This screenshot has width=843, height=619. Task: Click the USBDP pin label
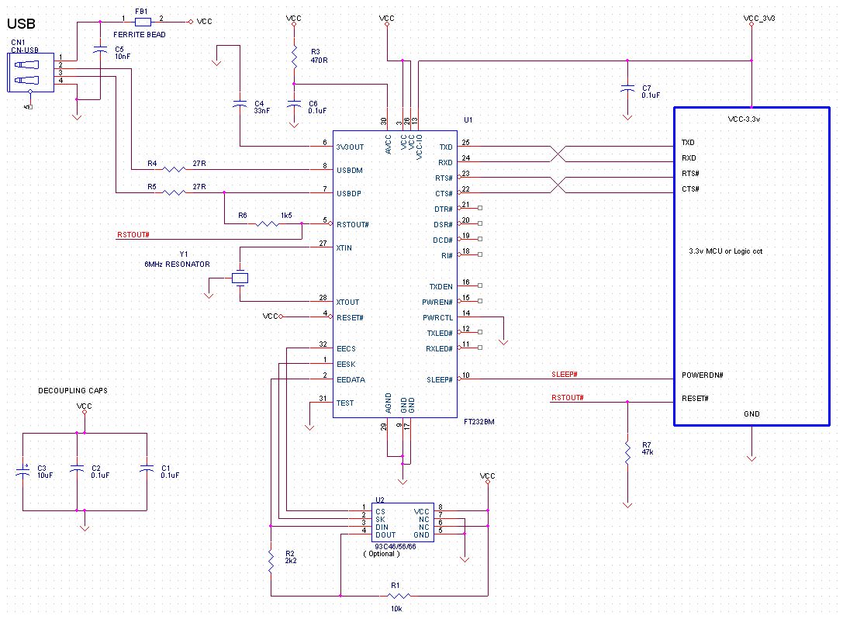(349, 193)
